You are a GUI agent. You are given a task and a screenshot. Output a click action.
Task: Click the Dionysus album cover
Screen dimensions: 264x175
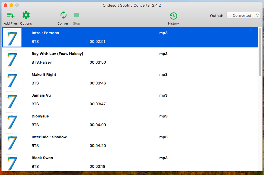12,121
